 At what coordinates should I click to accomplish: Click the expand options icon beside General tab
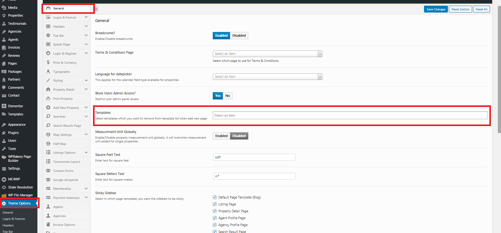(96, 9)
